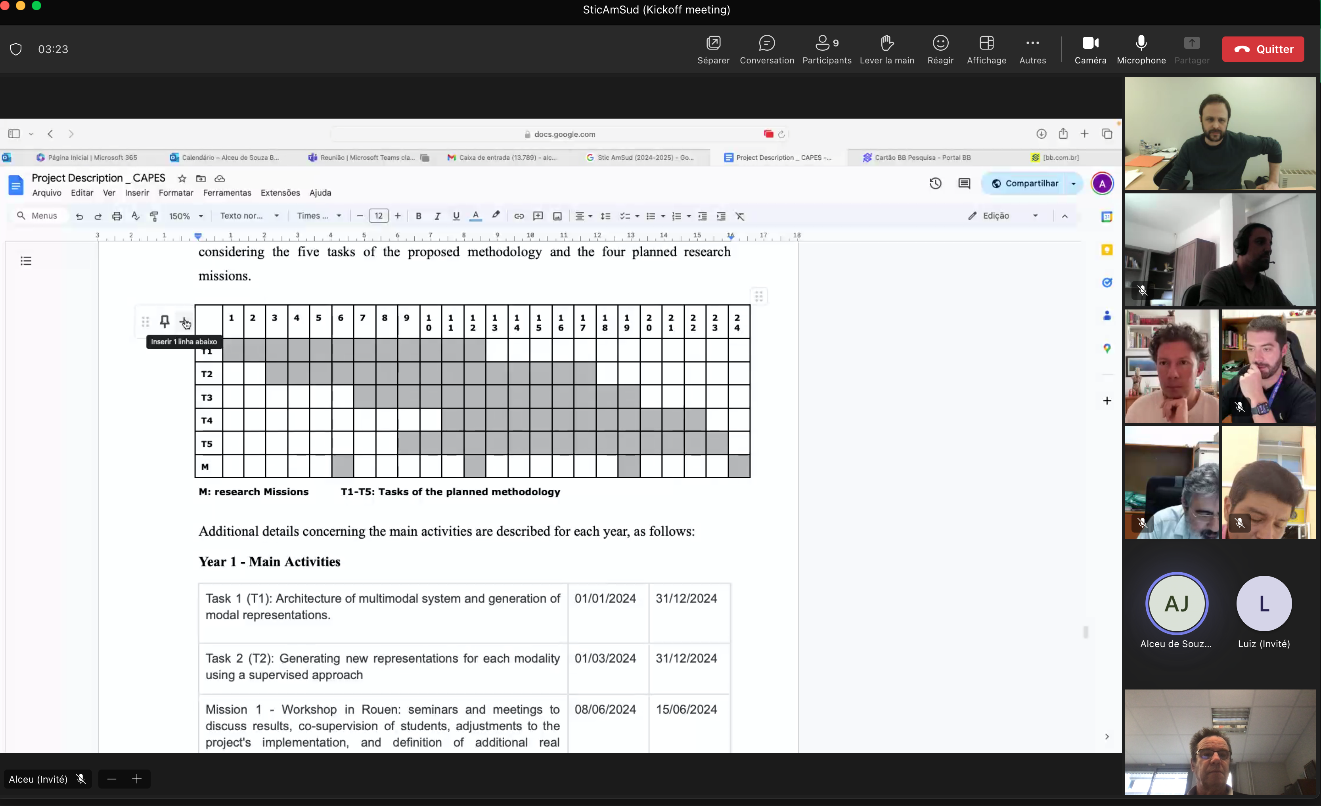Click the pin header row icon
The height and width of the screenshot is (806, 1321).
(165, 321)
